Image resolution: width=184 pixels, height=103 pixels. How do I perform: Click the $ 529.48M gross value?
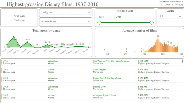click(143, 78)
